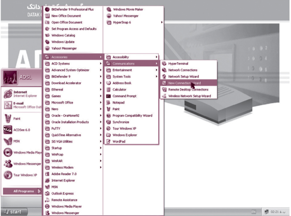
Task: Expand the Nero submenu arrow
Action: coord(101,109)
